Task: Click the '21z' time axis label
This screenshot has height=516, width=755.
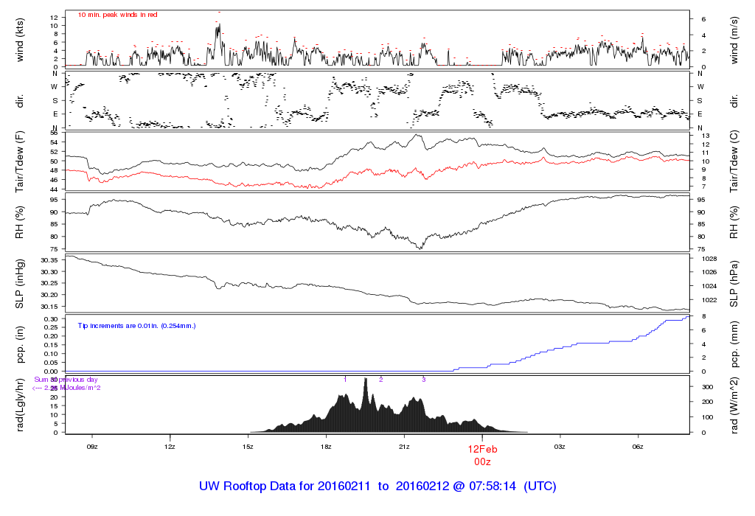Action: [x=404, y=447]
